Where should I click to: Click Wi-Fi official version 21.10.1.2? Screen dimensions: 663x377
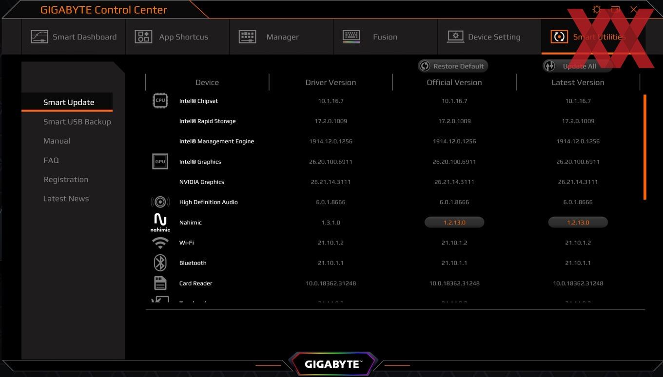(454, 243)
